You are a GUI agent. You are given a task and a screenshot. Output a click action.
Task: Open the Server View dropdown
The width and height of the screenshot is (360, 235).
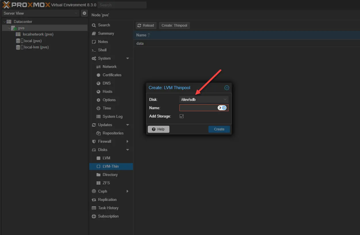40,13
